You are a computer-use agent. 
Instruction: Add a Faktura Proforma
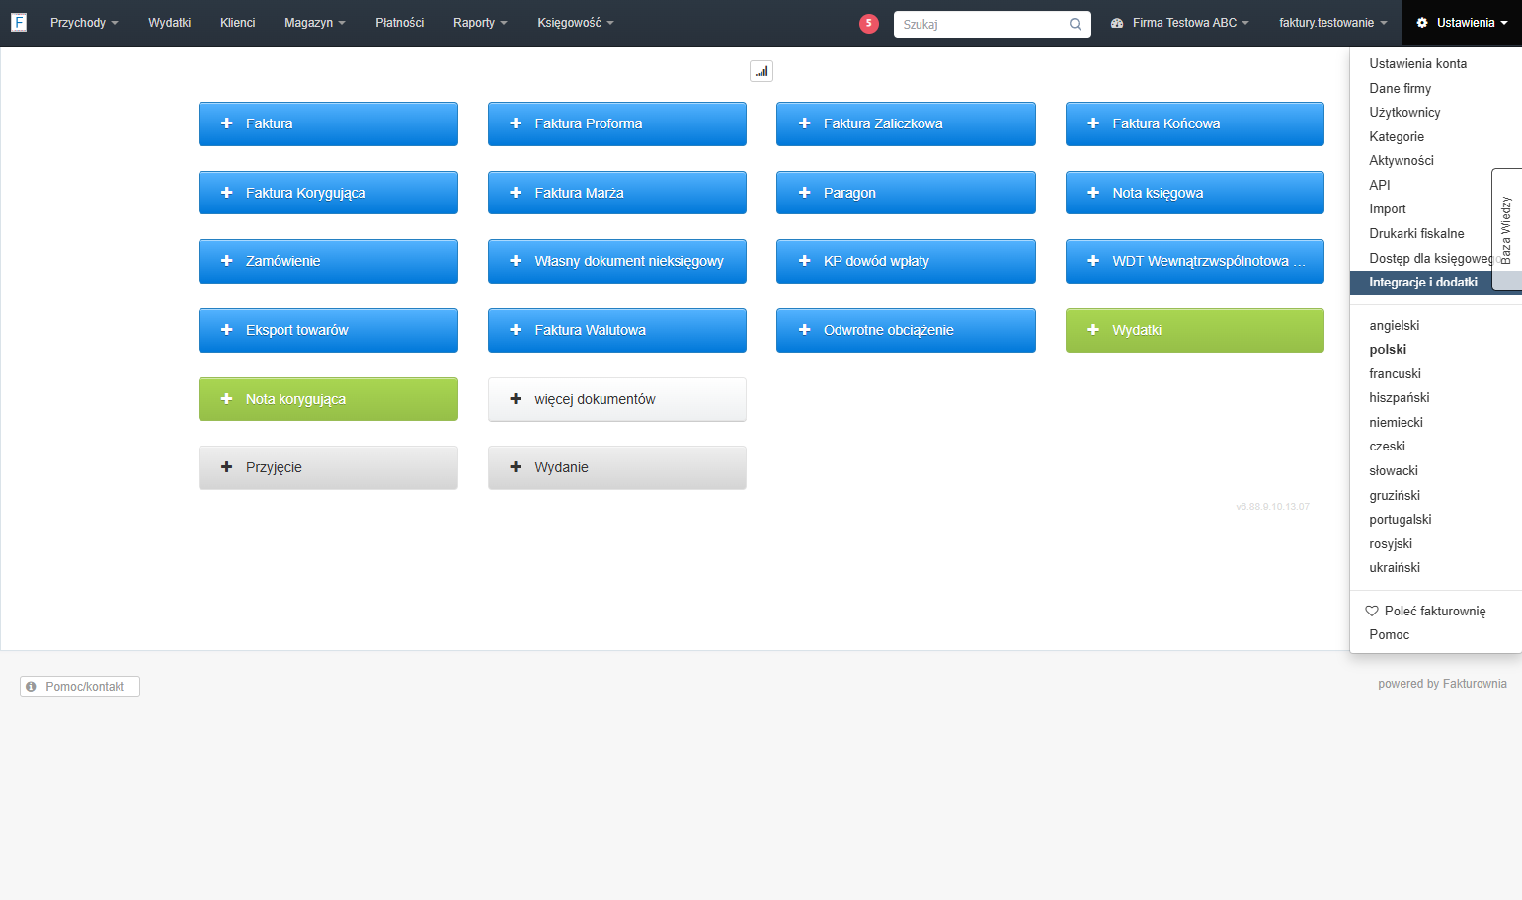[617, 123]
